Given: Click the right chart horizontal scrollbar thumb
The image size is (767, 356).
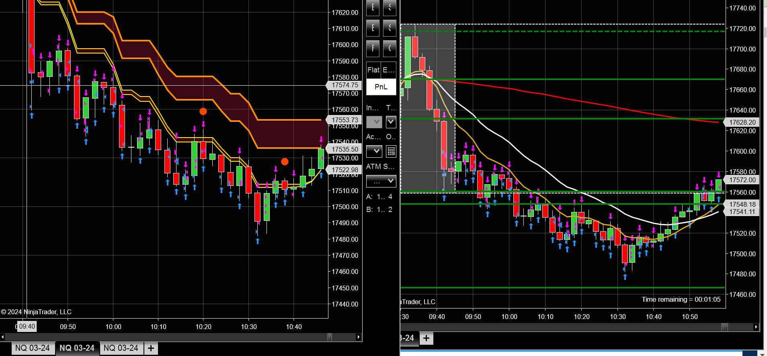Looking at the screenshot, I should tap(724, 327).
